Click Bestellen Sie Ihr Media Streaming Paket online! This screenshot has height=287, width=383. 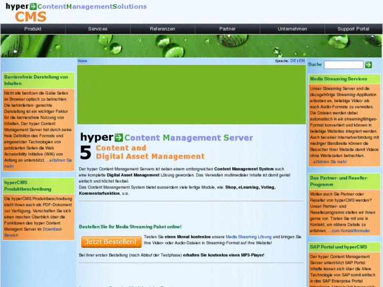tap(130, 226)
